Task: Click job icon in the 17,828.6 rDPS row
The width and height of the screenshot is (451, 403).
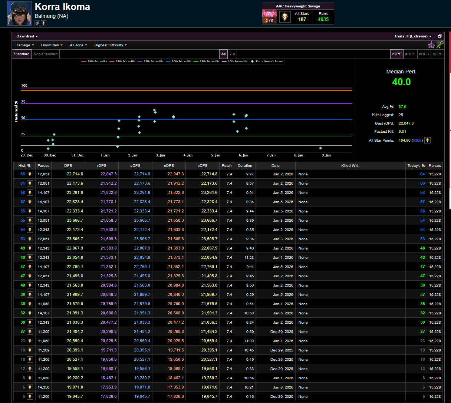Action: point(30,396)
